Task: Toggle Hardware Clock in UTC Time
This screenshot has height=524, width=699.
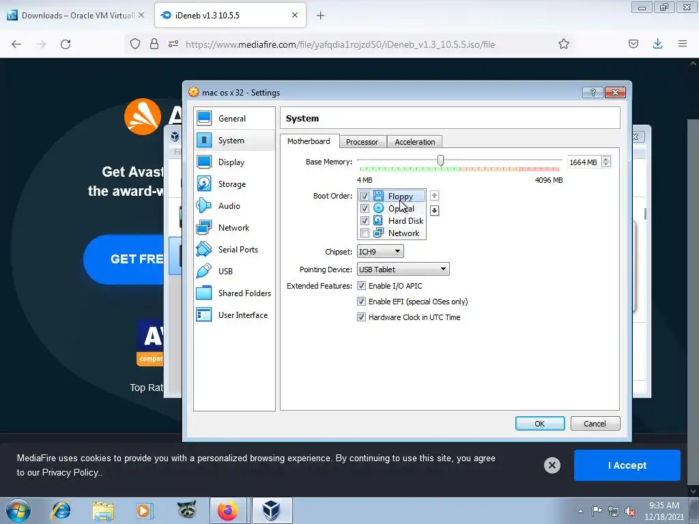Action: (x=362, y=317)
